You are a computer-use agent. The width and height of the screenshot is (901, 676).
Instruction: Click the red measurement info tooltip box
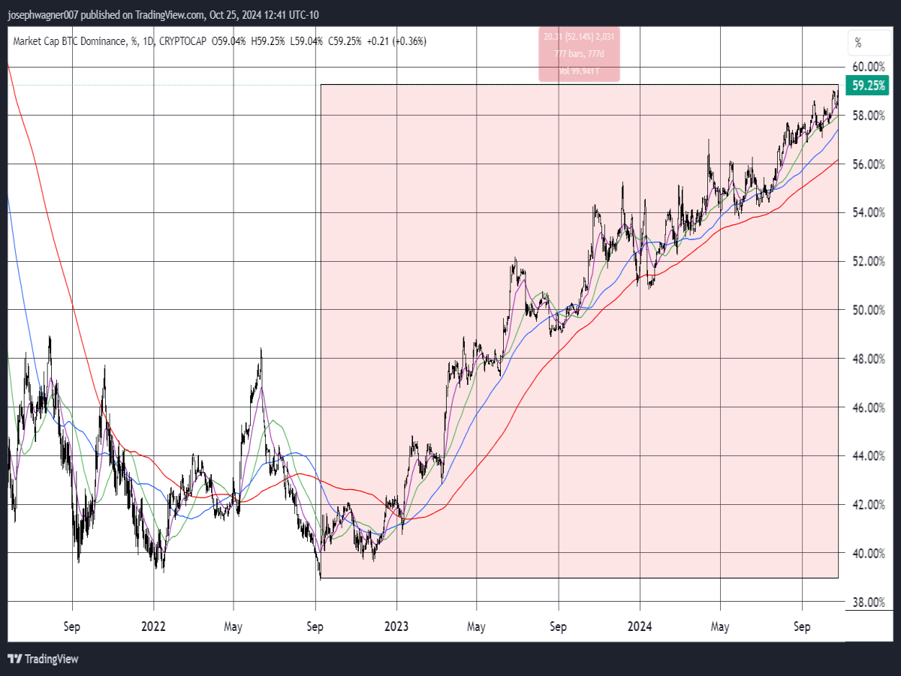579,54
